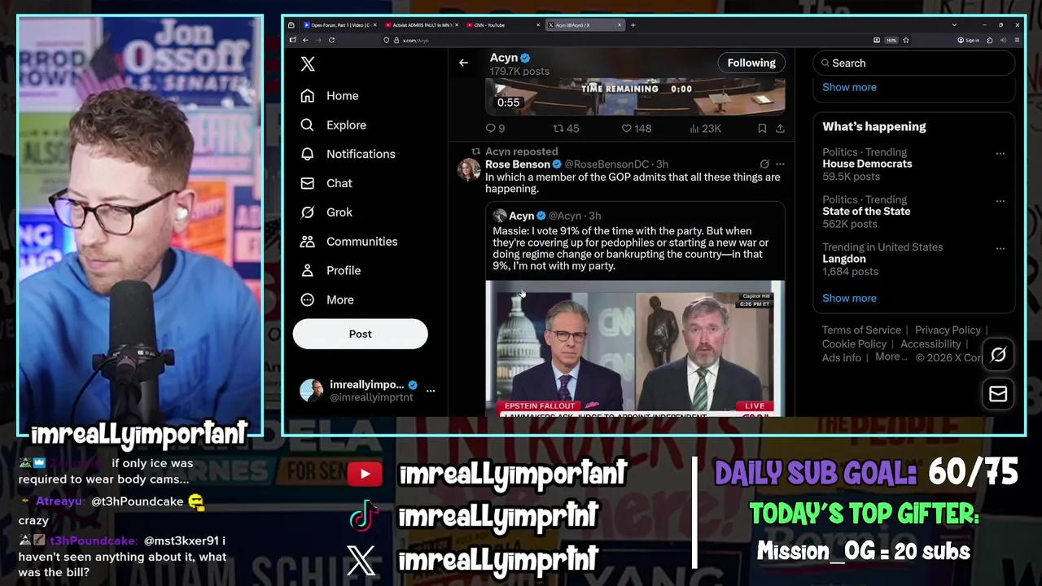
Task: Open the State of the State trend
Action: (866, 211)
